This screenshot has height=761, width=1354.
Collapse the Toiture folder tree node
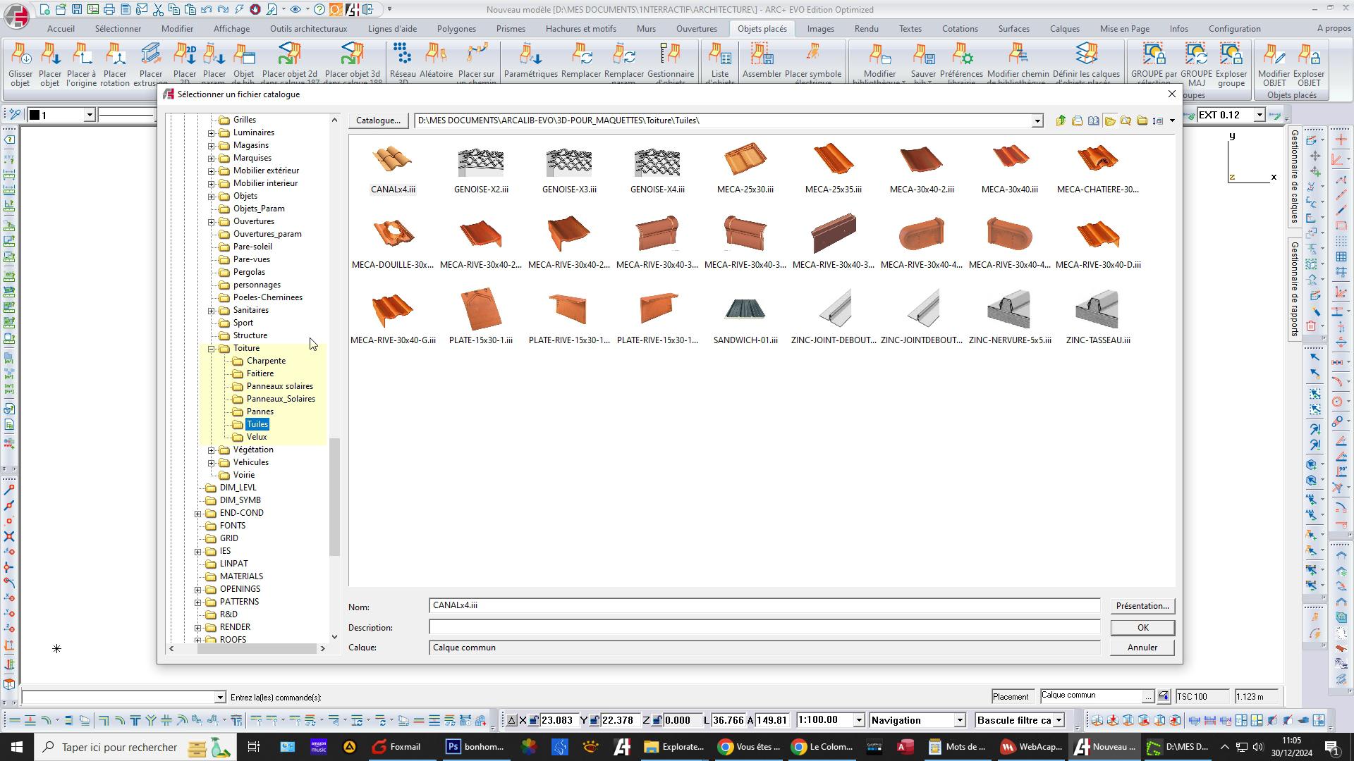(211, 349)
